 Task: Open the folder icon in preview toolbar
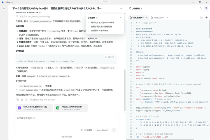click(x=201, y=18)
